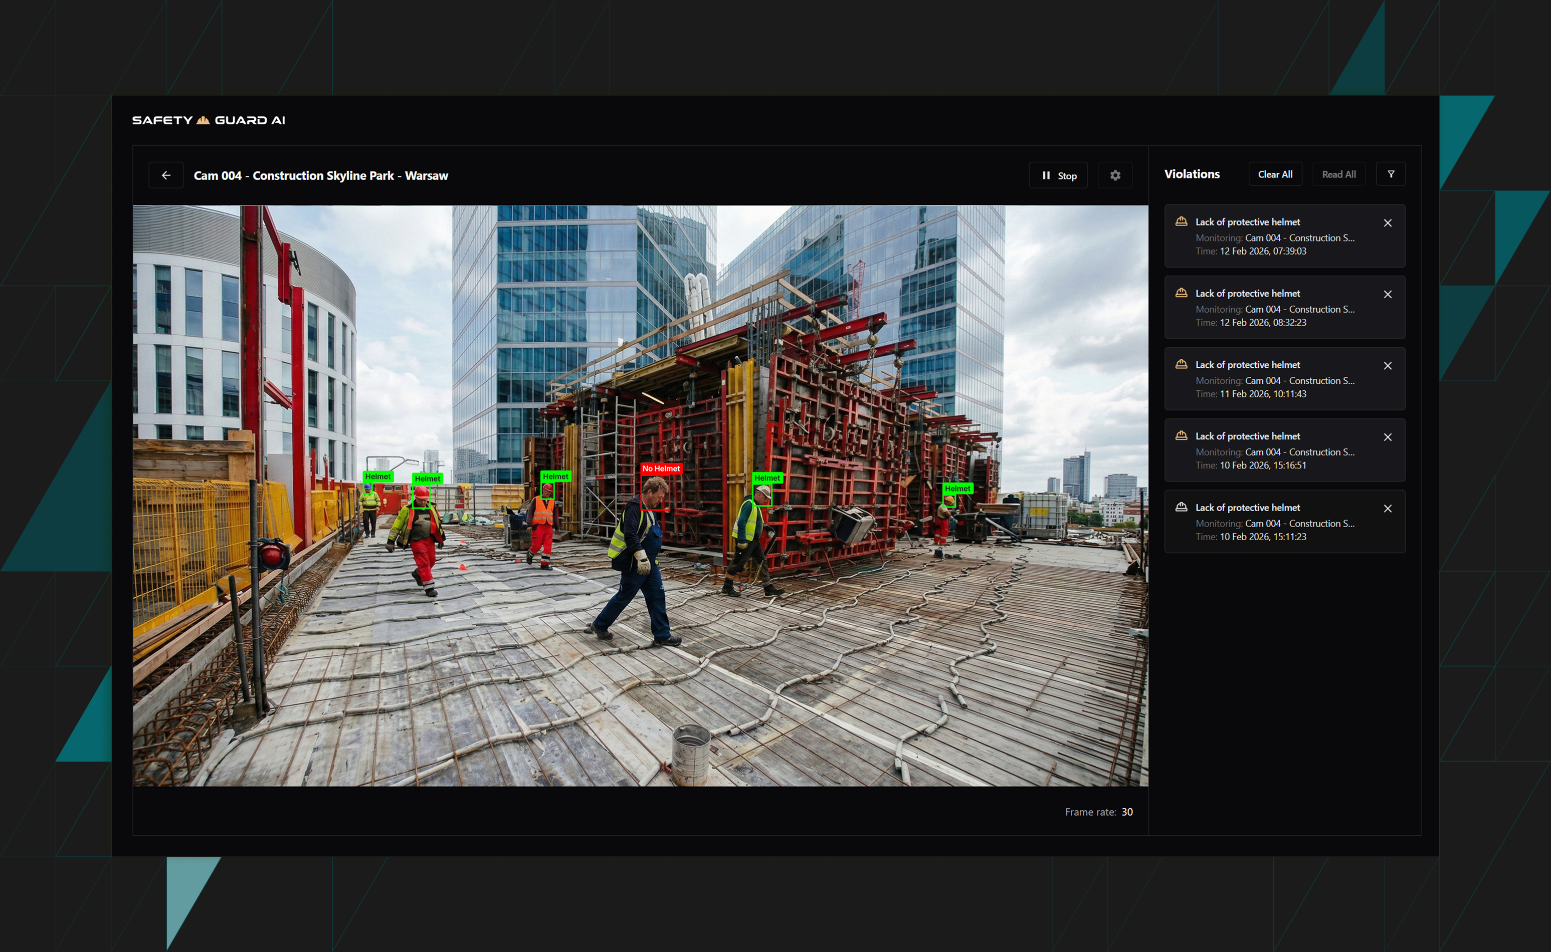Click the Safety Guard AI logo
The image size is (1551, 952).
[x=209, y=120]
